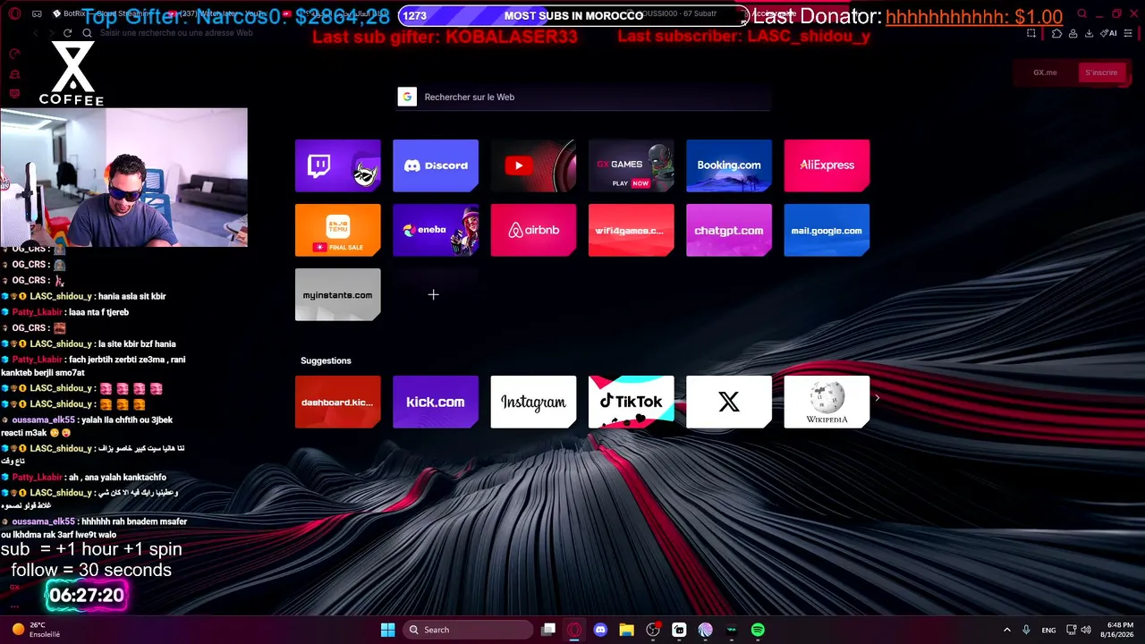Open the wifi4games.com tile
This screenshot has width=1145, height=644.
pyautogui.click(x=631, y=230)
